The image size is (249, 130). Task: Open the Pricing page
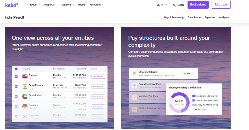click(x=82, y=5)
